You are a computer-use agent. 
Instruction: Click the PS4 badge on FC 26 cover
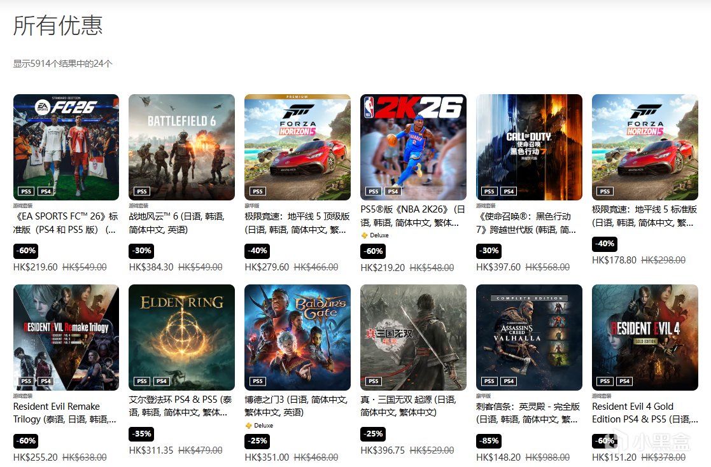coord(46,192)
